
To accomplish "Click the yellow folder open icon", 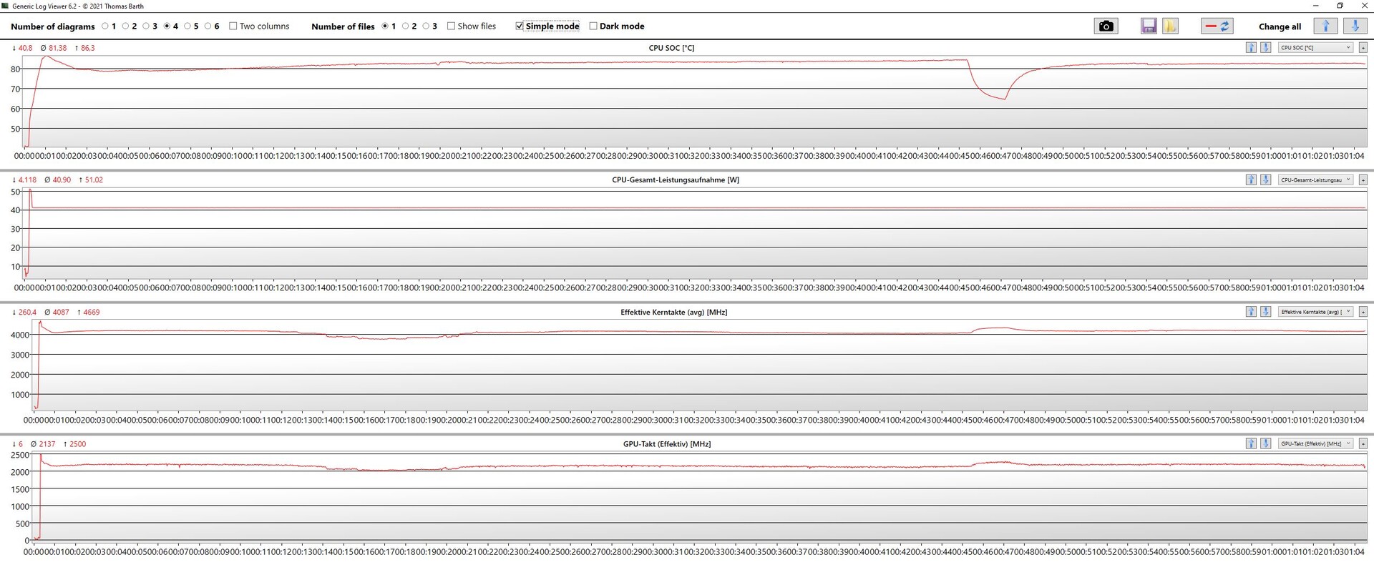I will pos(1169,26).
